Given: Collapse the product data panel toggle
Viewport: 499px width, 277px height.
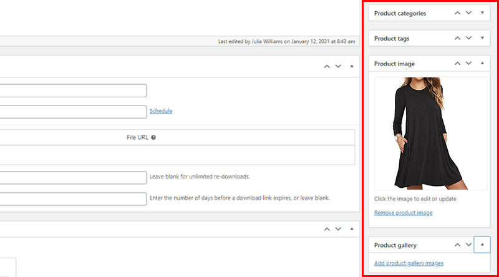Looking at the screenshot, I should pyautogui.click(x=352, y=66).
